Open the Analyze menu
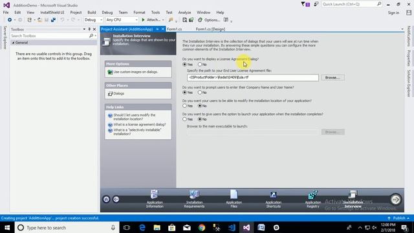Viewport: 414px width, 233px height. (184, 12)
